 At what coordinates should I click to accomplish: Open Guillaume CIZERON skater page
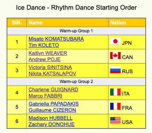coord(52,110)
